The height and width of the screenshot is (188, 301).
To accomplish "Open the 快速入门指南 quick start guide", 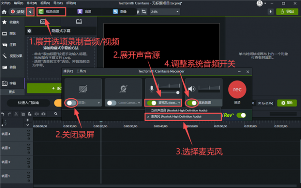I will [x=28, y=103].
